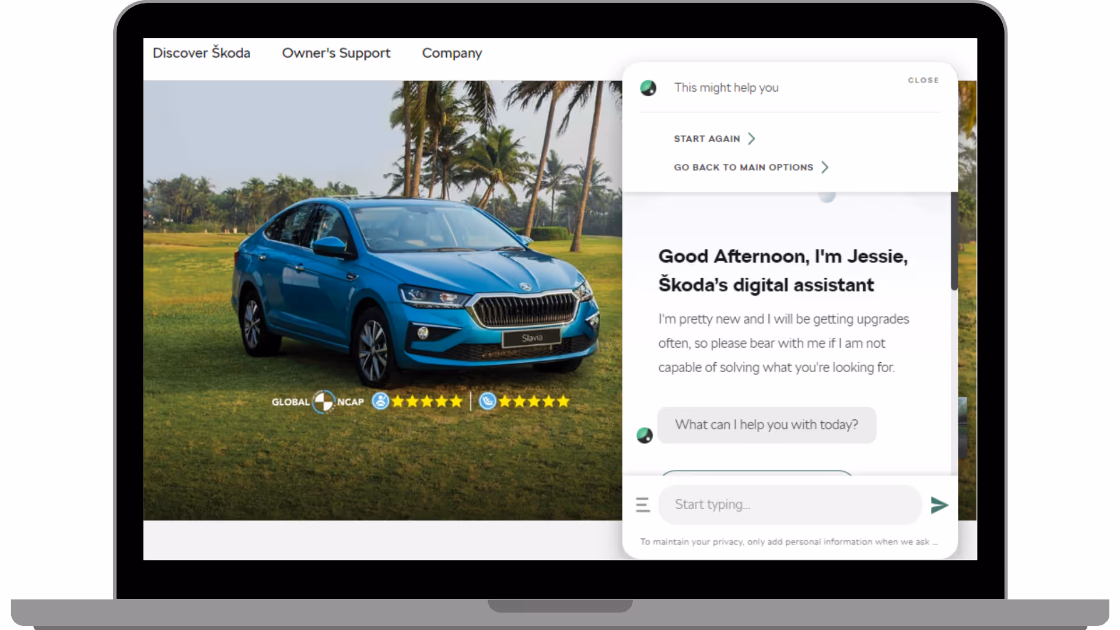
Task: Click the green send arrow icon
Action: pyautogui.click(x=939, y=505)
